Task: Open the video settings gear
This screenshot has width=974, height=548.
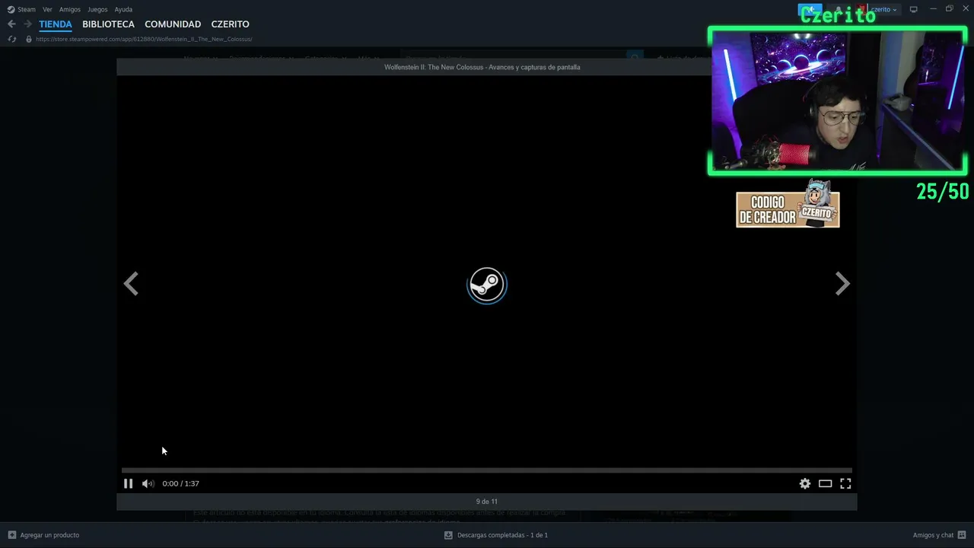Action: point(805,483)
